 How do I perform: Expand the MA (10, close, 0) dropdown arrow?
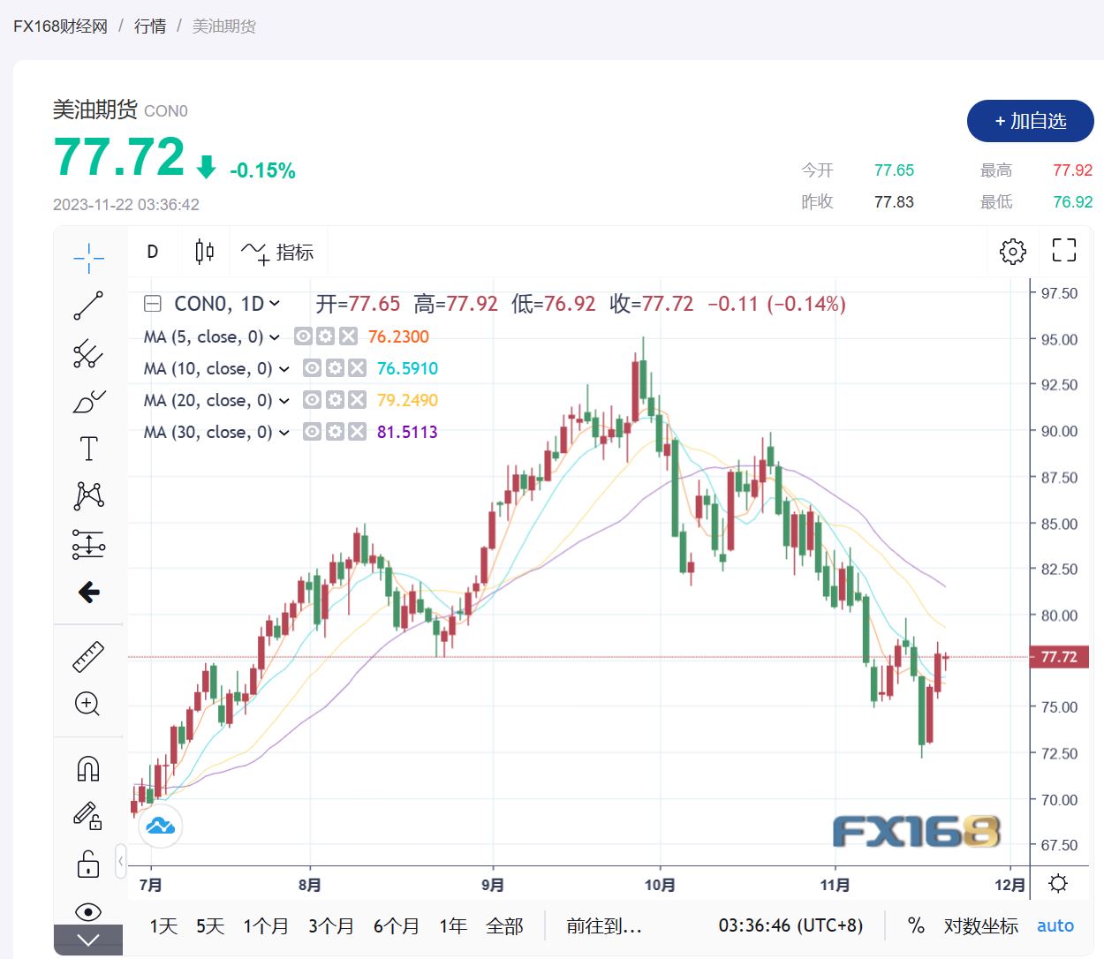click(284, 369)
